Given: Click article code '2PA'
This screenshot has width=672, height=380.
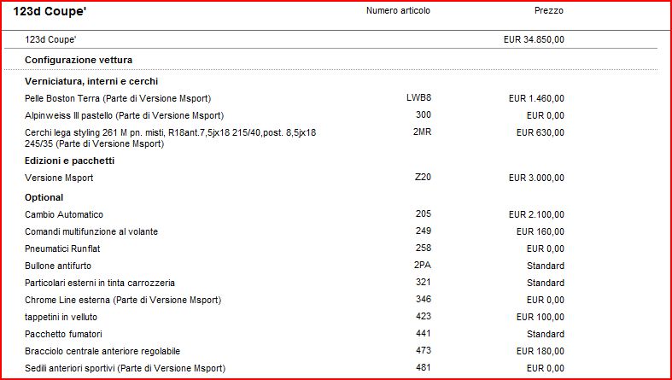Looking at the screenshot, I should pos(423,266).
